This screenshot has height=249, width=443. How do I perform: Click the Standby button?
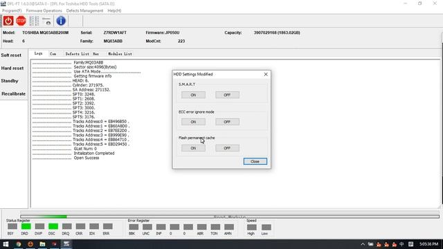pyautogui.click(x=10, y=81)
